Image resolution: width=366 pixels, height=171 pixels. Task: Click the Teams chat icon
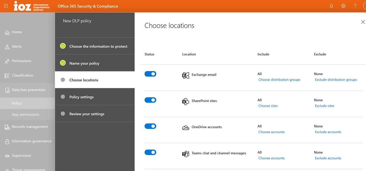tap(186, 154)
